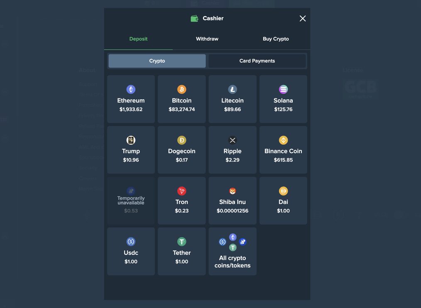421x308 pixels.
Task: Click the All crypto coins/tokens icon cluster
Action: 233,242
